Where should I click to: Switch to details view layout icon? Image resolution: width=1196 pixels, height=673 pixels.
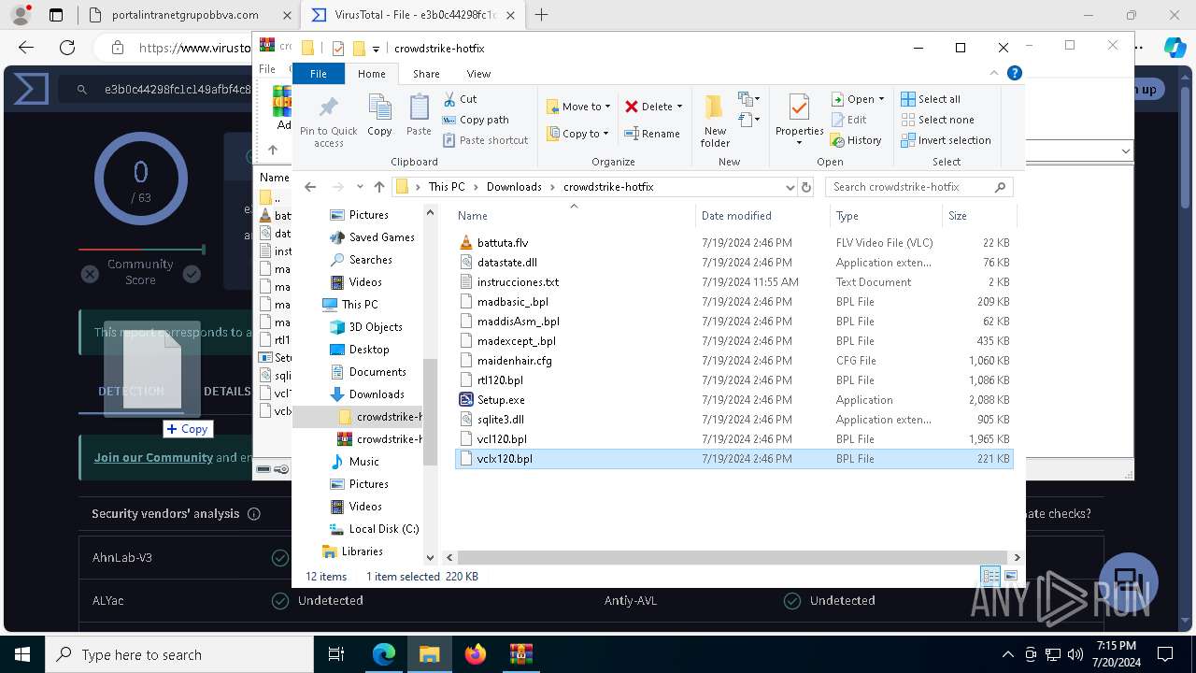(990, 577)
